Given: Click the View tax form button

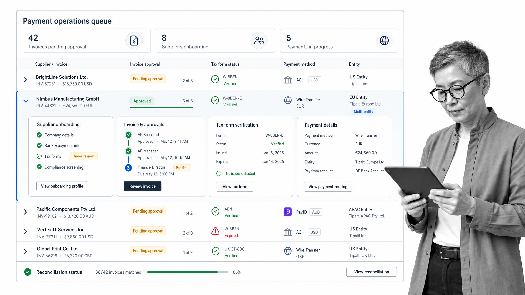Looking at the screenshot, I should point(235,187).
